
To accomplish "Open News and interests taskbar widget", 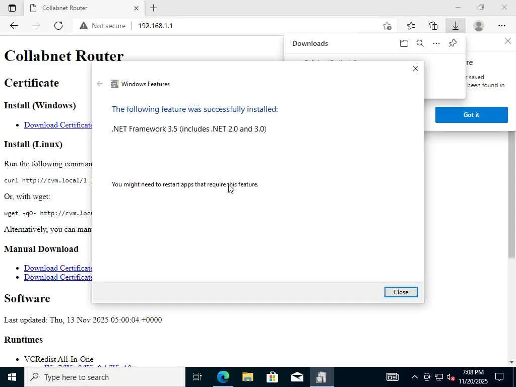I will (392, 377).
